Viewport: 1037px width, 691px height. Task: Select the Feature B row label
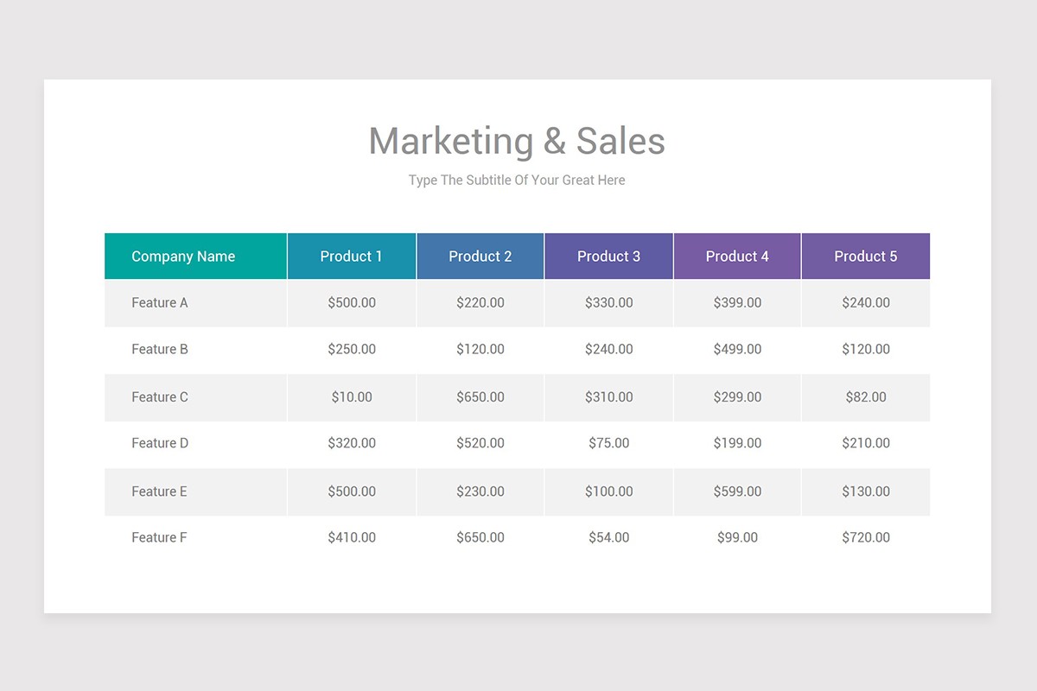click(x=160, y=350)
